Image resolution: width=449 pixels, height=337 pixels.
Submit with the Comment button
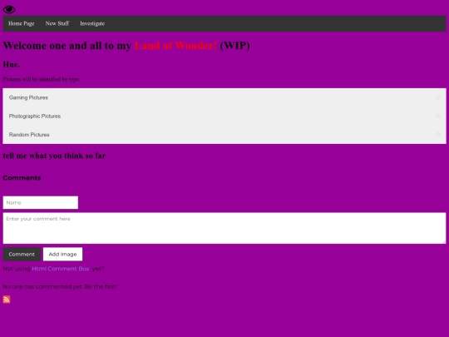[22, 254]
